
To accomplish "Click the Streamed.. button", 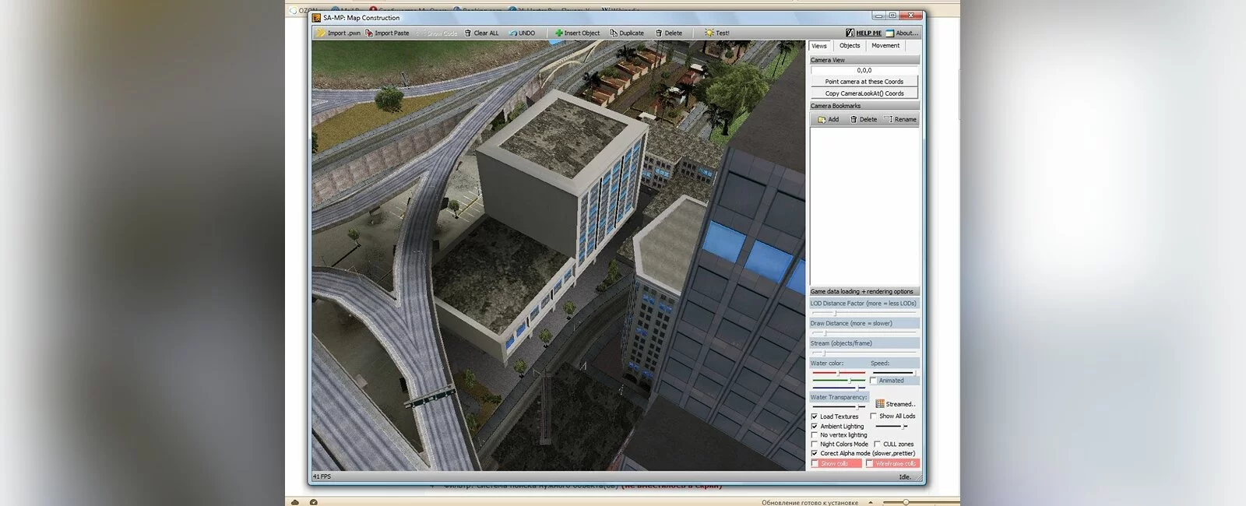I will pyautogui.click(x=896, y=404).
